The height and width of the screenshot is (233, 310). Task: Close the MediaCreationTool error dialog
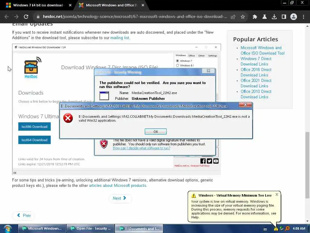(x=245, y=105)
